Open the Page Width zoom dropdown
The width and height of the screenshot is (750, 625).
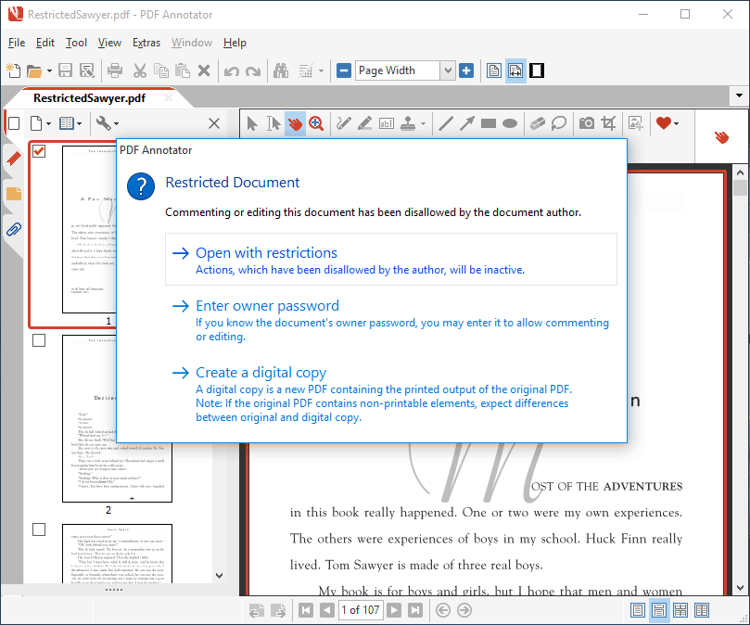[x=447, y=70]
